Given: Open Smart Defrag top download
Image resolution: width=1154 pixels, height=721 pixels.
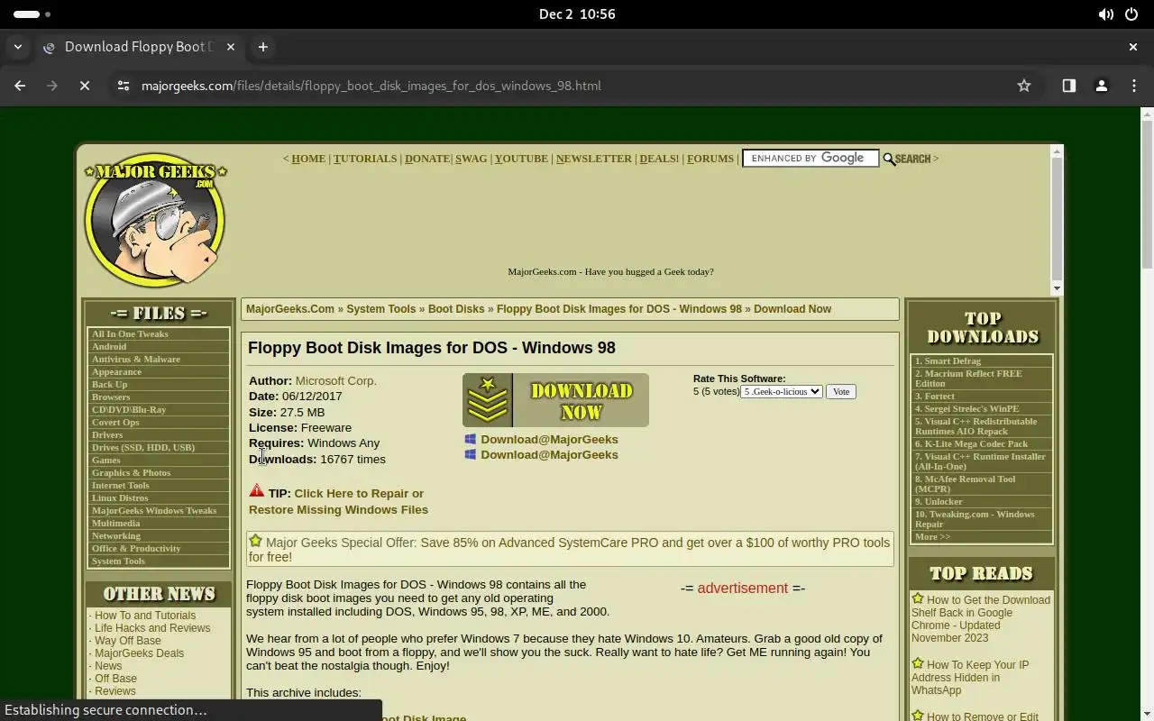Looking at the screenshot, I should point(948,361).
